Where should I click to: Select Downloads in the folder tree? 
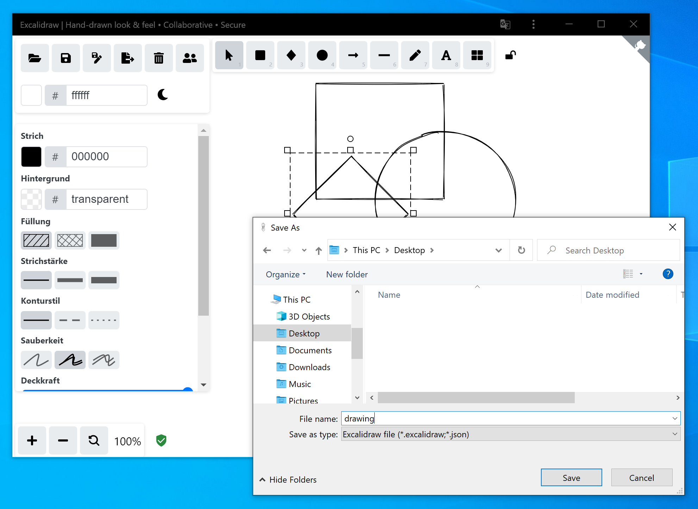[x=309, y=367]
